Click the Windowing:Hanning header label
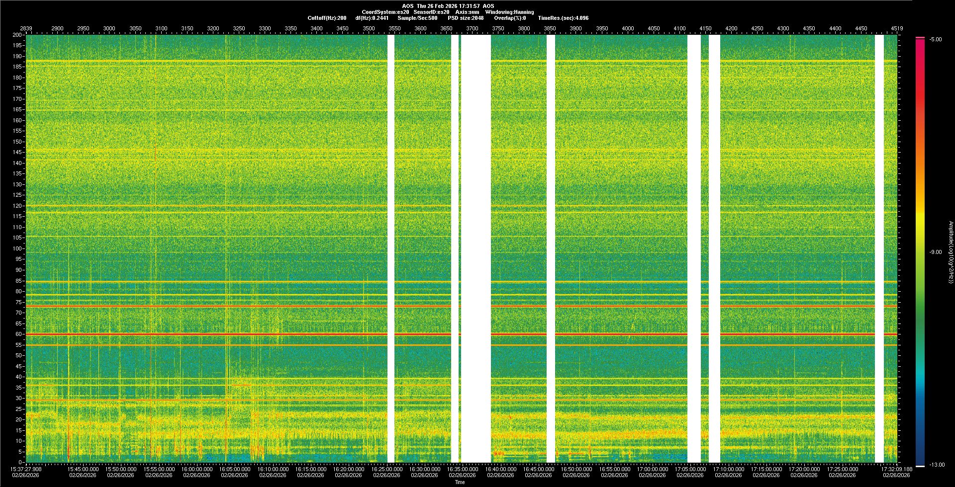This screenshot has height=487, width=955. pyautogui.click(x=509, y=12)
